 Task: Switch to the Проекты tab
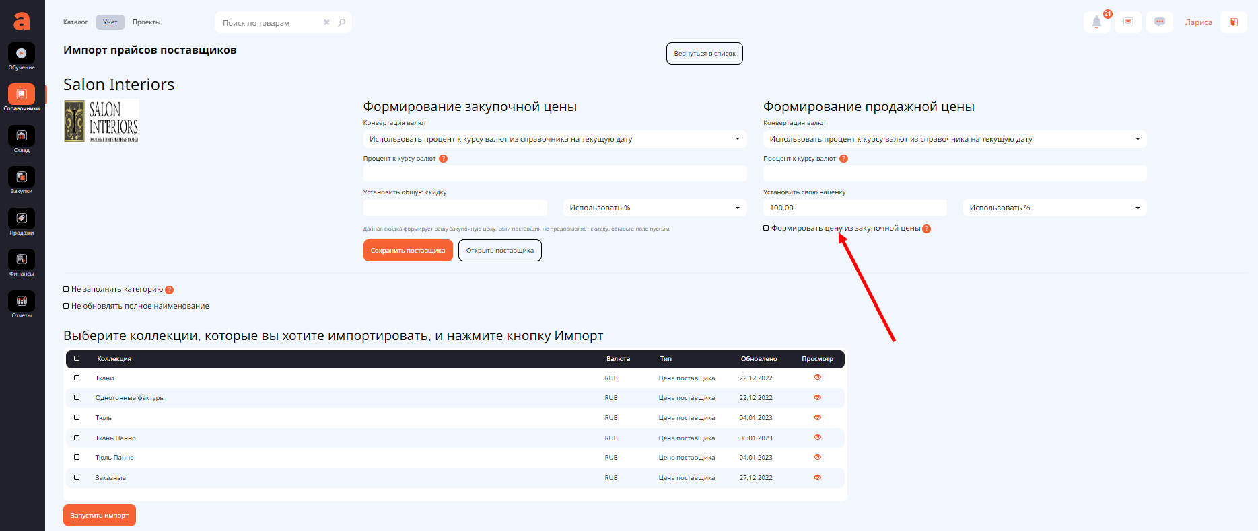coord(146,22)
